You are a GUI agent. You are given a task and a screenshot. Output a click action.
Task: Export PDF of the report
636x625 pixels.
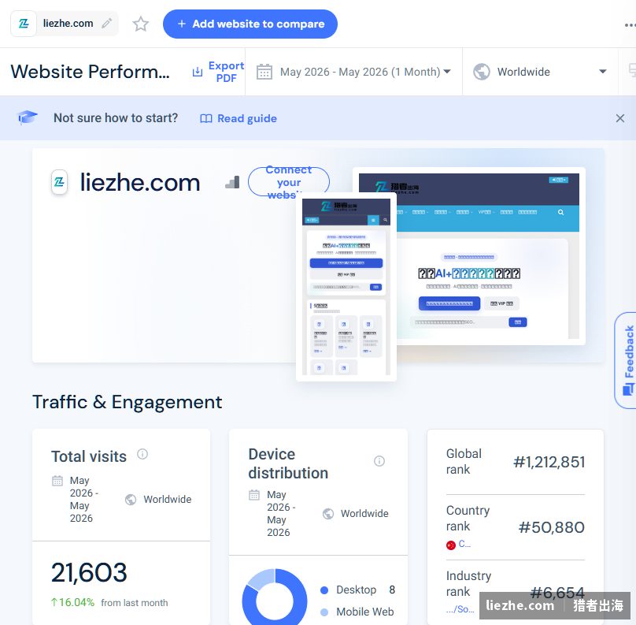[218, 72]
